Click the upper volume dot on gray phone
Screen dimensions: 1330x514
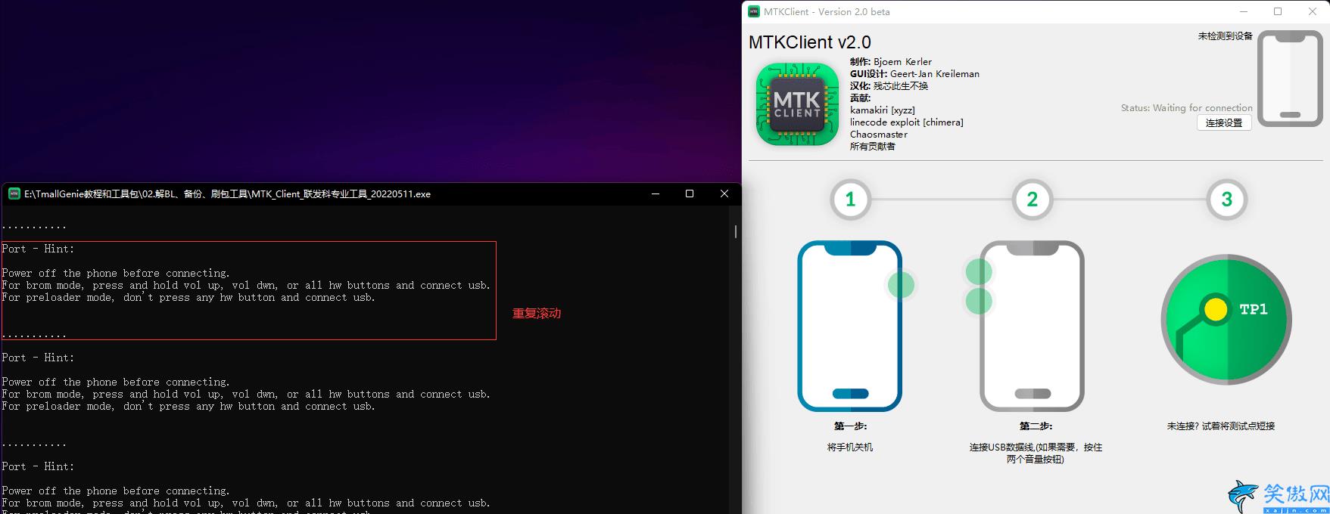point(978,271)
